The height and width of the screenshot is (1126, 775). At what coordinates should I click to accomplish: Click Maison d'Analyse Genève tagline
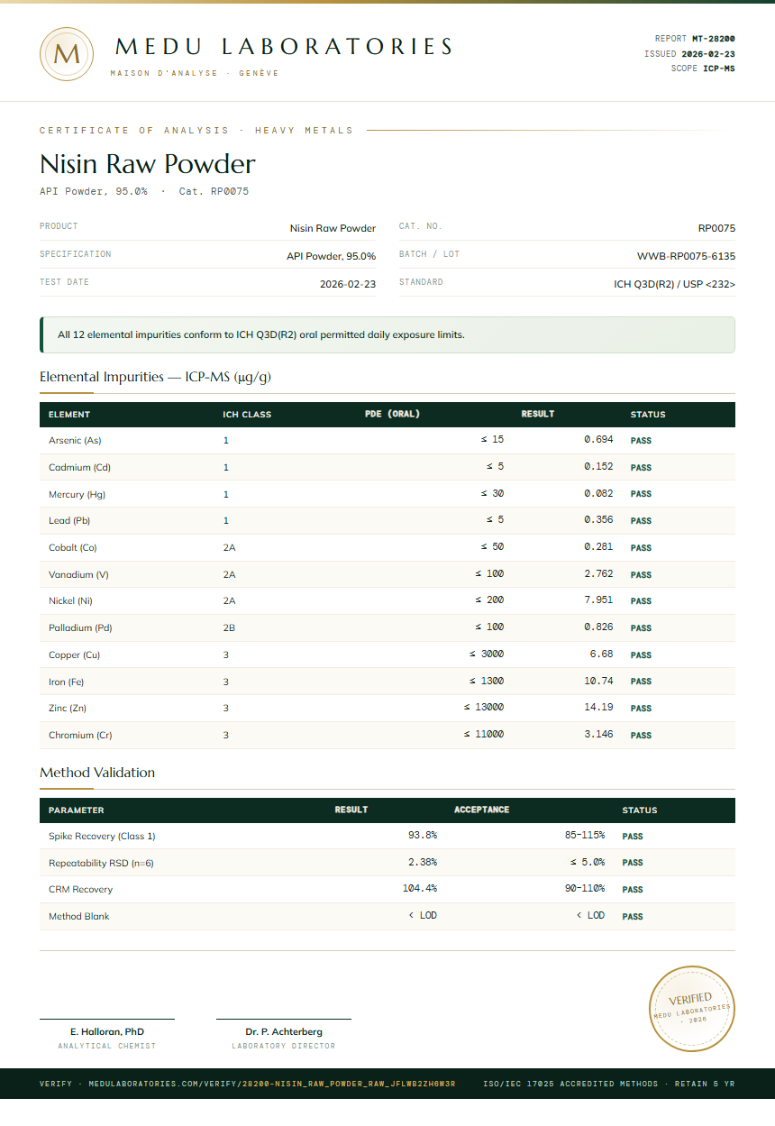click(195, 73)
